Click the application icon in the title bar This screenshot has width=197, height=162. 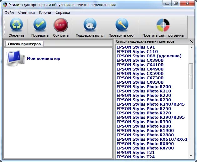point(5,5)
